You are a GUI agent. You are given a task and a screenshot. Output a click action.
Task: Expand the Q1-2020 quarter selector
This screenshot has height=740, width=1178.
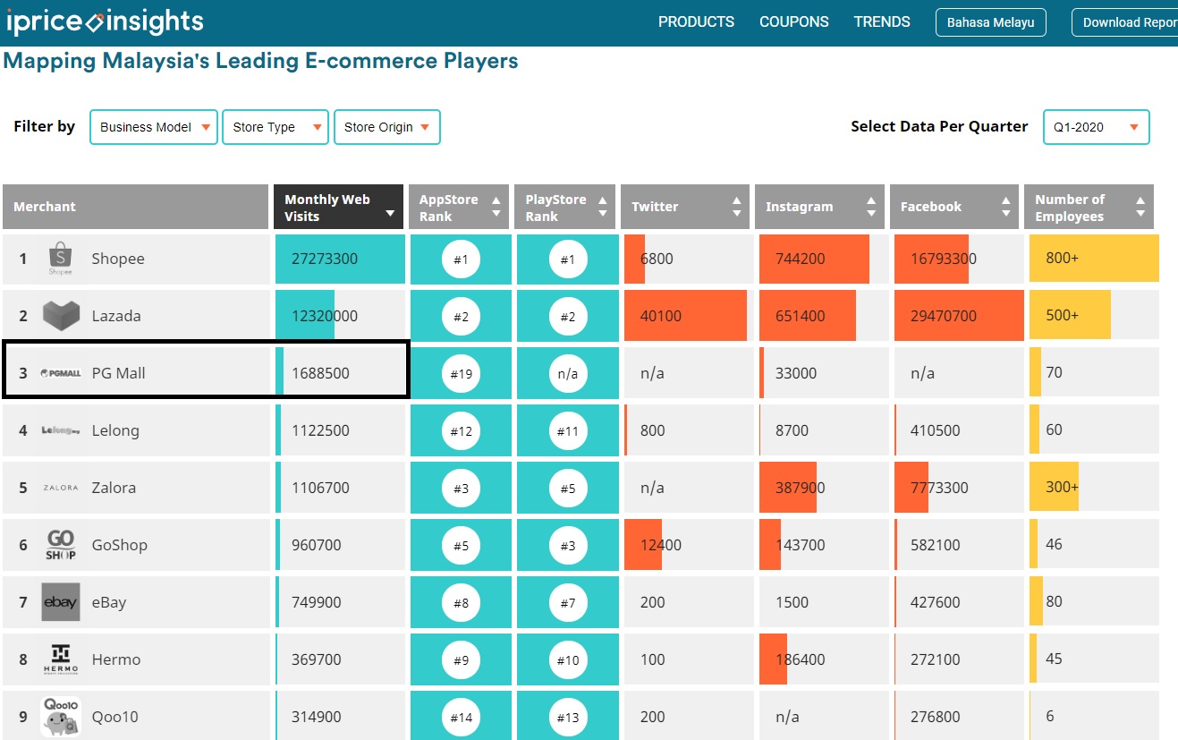[1096, 127]
